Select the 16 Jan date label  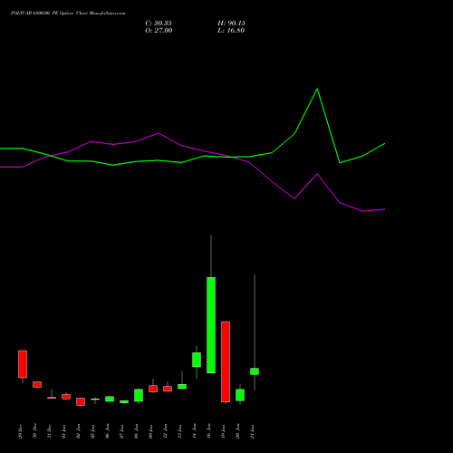click(208, 431)
